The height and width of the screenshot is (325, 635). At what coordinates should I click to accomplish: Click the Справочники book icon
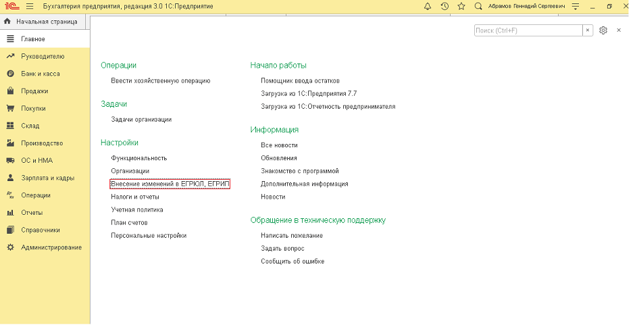tap(11, 230)
